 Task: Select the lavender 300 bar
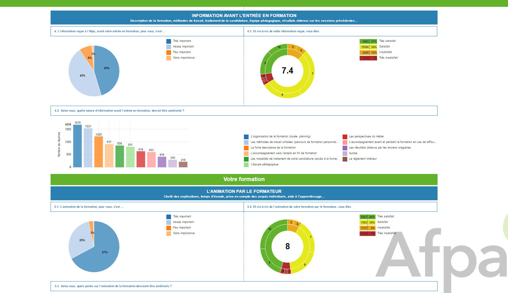173,163
